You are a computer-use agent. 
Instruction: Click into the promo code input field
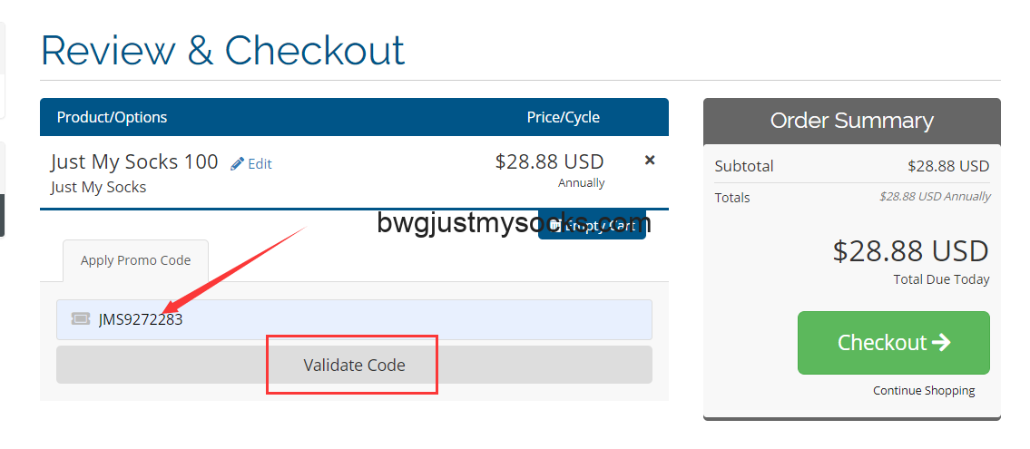point(363,319)
